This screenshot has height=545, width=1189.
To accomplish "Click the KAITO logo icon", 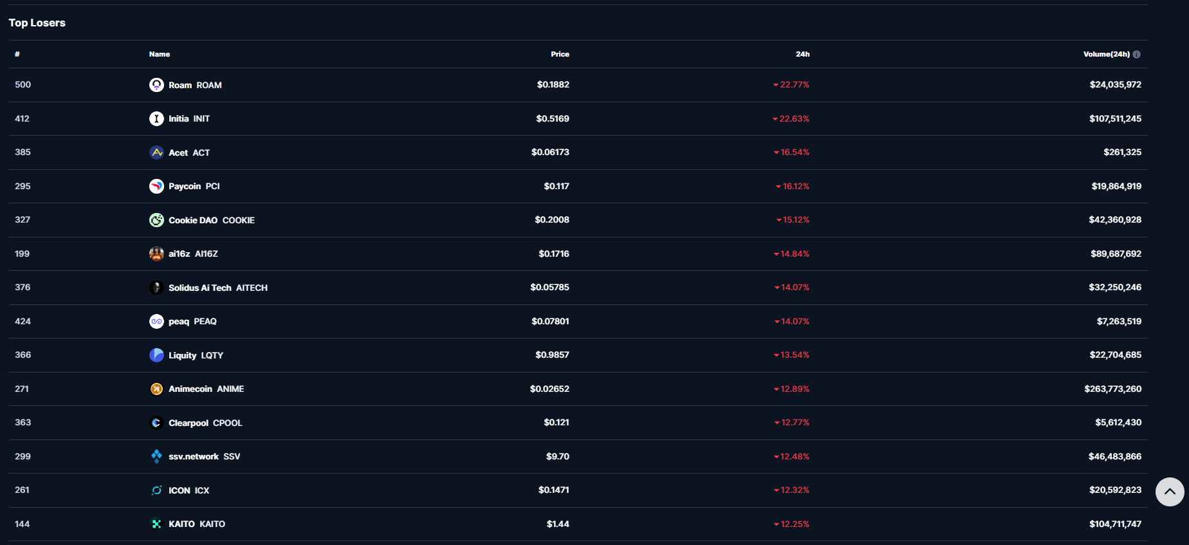I will tap(156, 524).
